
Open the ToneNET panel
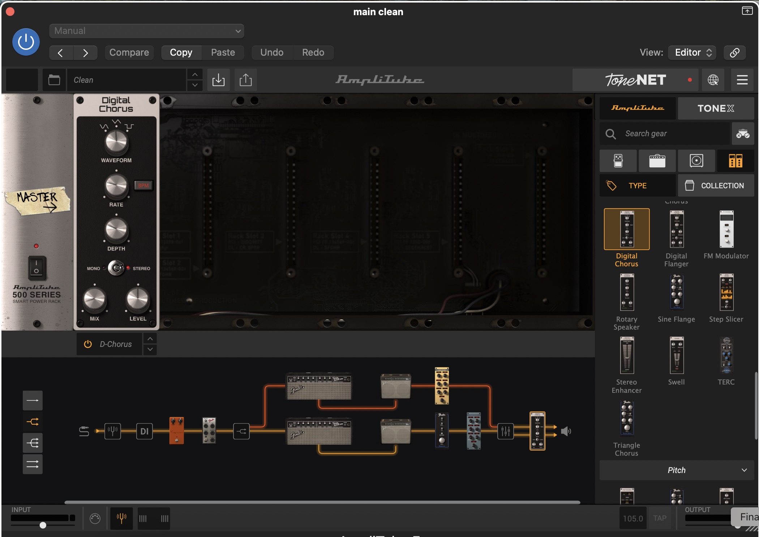[635, 80]
